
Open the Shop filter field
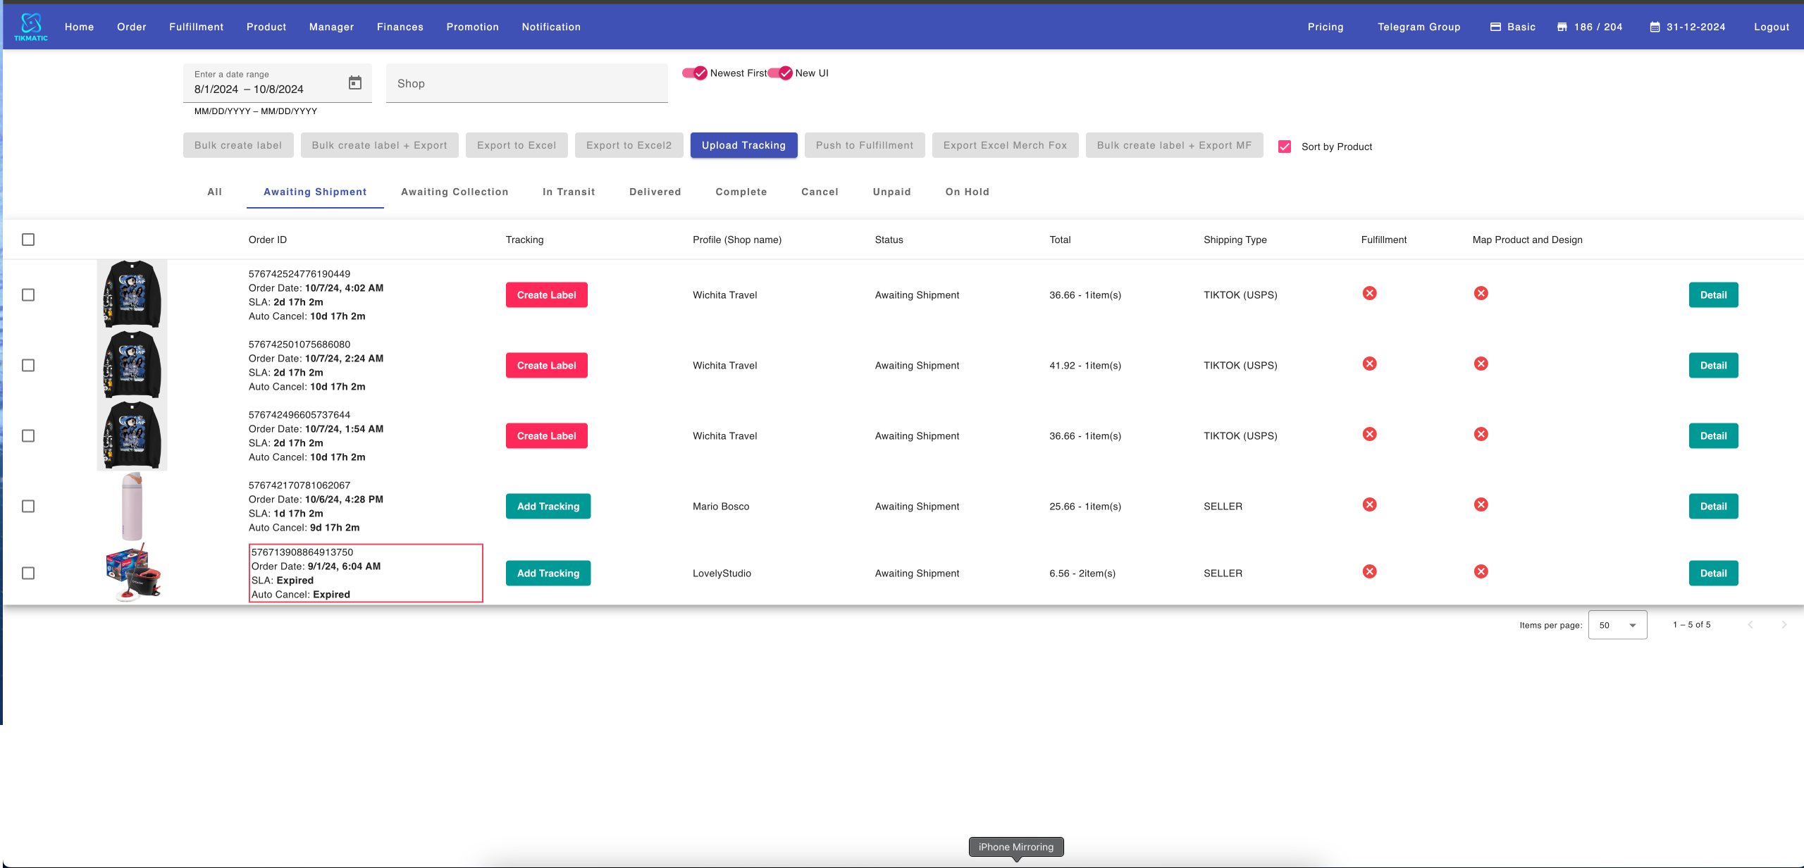[x=526, y=84]
